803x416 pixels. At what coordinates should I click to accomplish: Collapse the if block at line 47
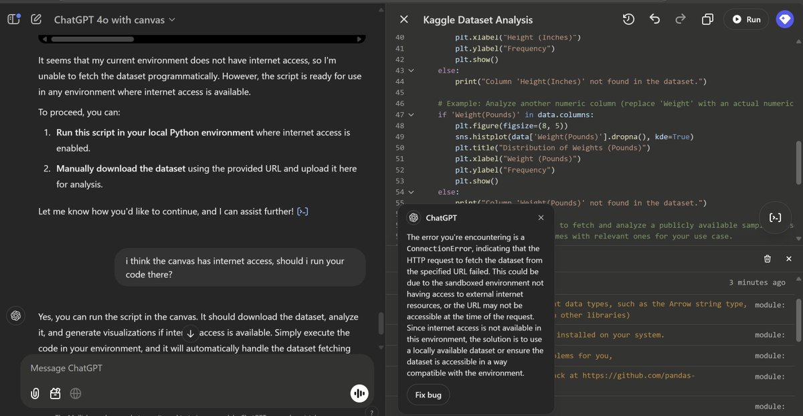(x=411, y=115)
